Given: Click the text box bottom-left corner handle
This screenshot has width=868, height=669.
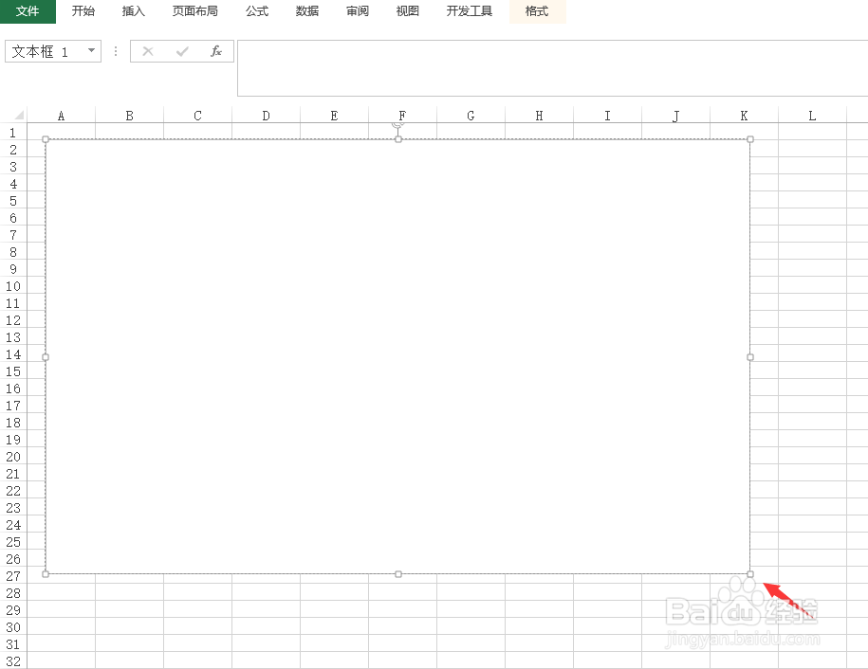Looking at the screenshot, I should coord(46,574).
